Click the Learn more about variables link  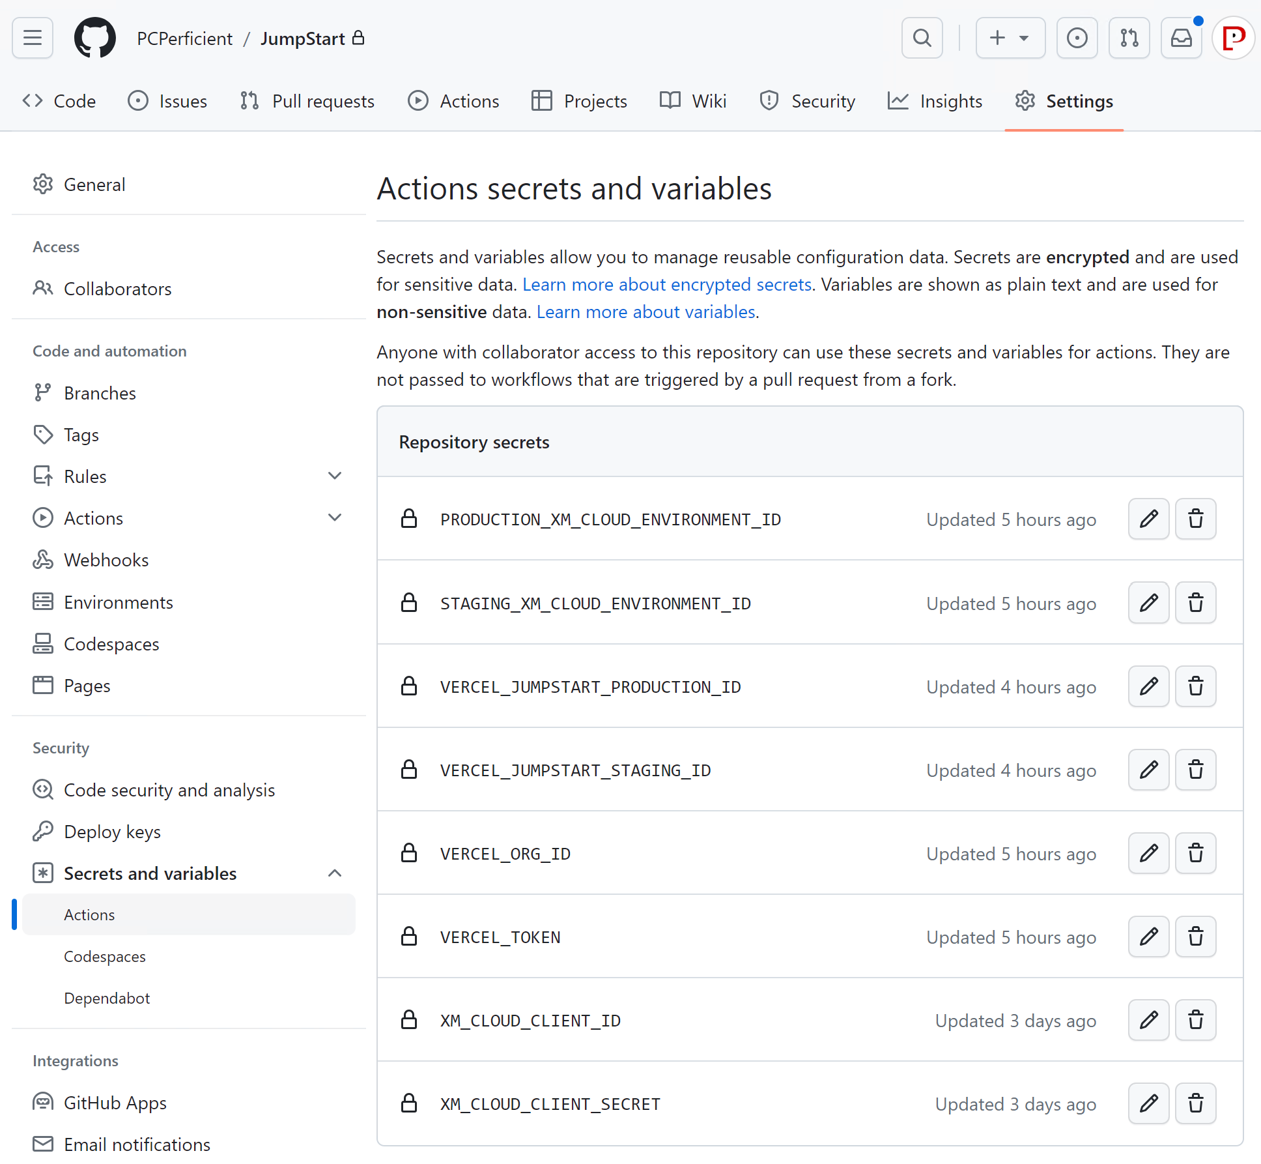pyautogui.click(x=645, y=312)
